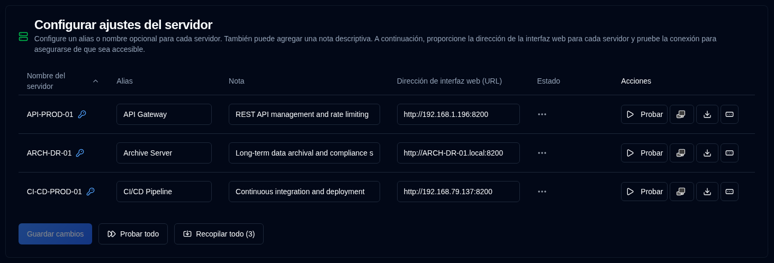The width and height of the screenshot is (774, 263).
Task: Test connection with Probar for API-PROD-01
Action: pyautogui.click(x=644, y=114)
